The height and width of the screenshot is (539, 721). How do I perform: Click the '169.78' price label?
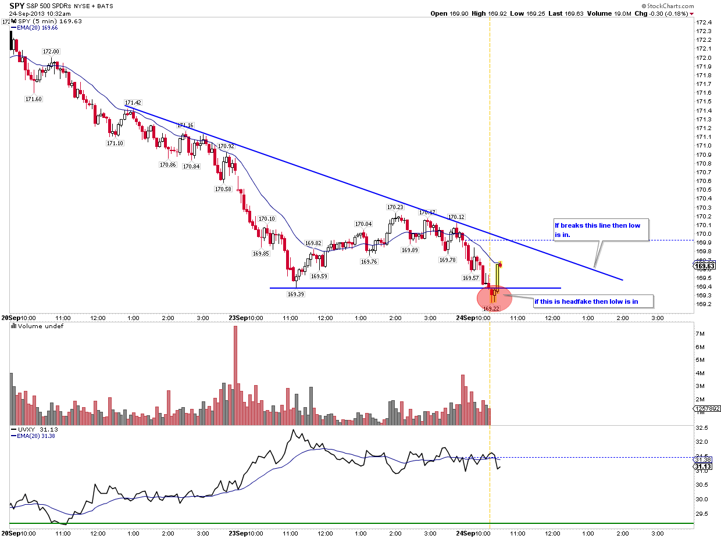[x=448, y=260]
